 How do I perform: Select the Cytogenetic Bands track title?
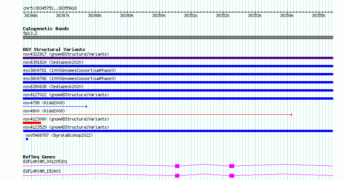pyautogui.click(x=46, y=29)
